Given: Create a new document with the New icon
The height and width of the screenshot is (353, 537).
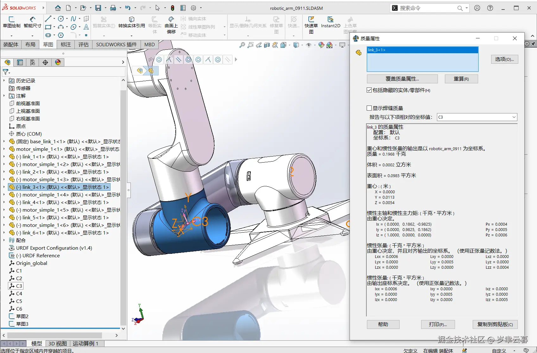Looking at the screenshot, I should pos(68,8).
